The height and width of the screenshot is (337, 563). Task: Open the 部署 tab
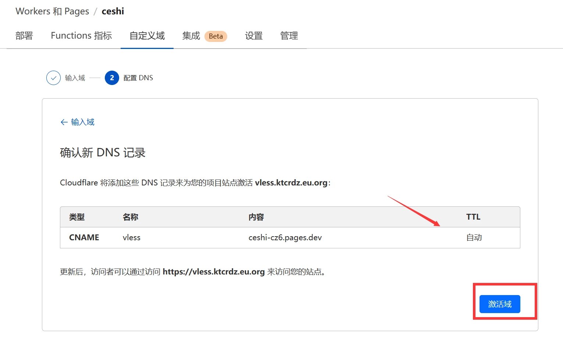tap(24, 36)
